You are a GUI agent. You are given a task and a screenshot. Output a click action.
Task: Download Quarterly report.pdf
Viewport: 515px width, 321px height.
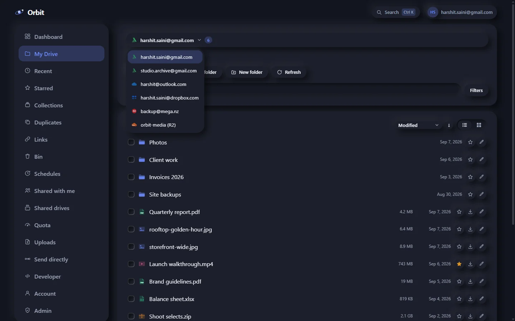(470, 212)
